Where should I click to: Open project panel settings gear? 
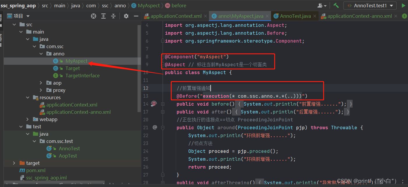point(126,16)
